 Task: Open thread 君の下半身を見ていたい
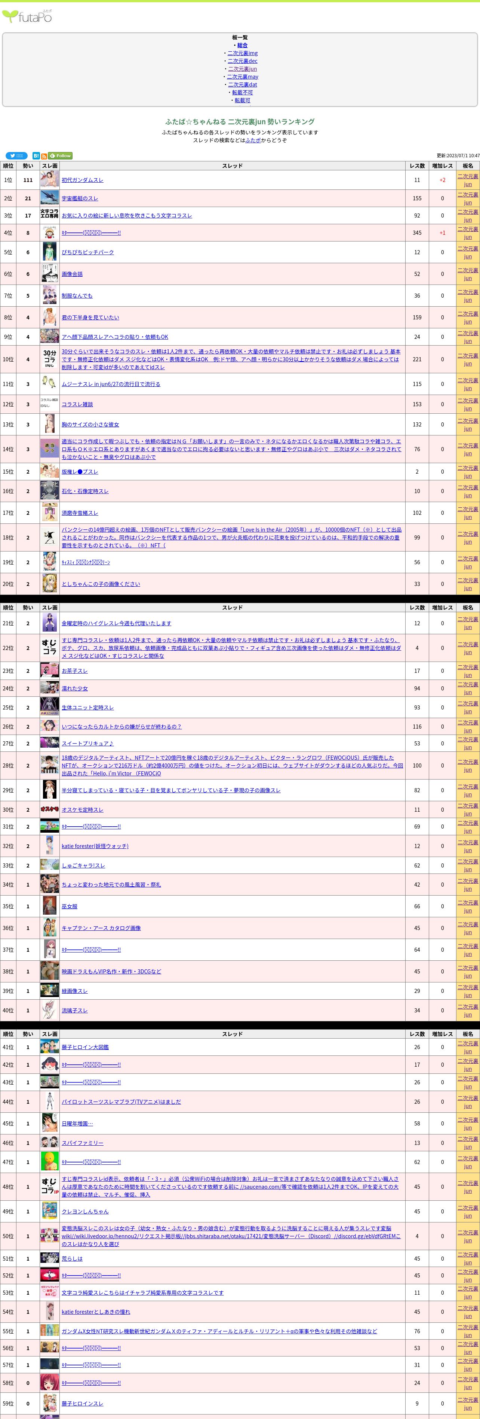point(90,317)
